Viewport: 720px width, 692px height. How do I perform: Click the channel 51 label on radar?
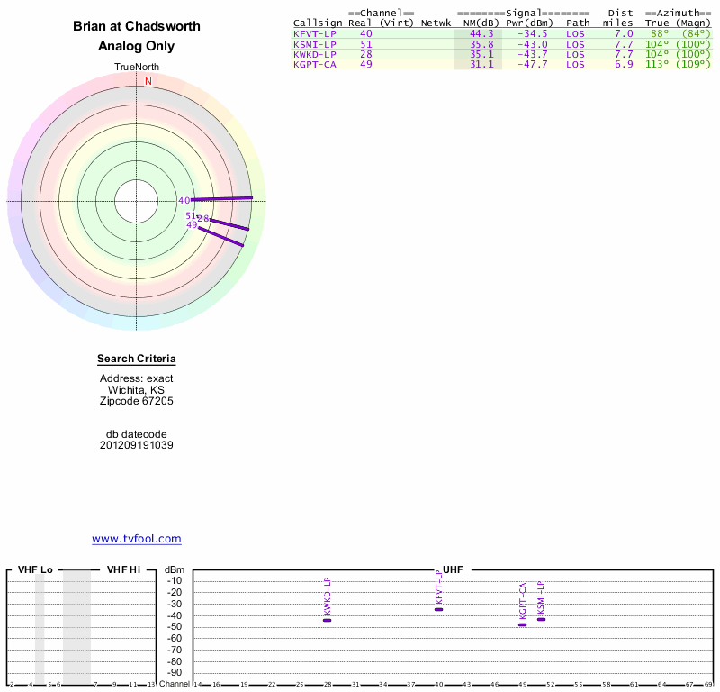point(191,215)
